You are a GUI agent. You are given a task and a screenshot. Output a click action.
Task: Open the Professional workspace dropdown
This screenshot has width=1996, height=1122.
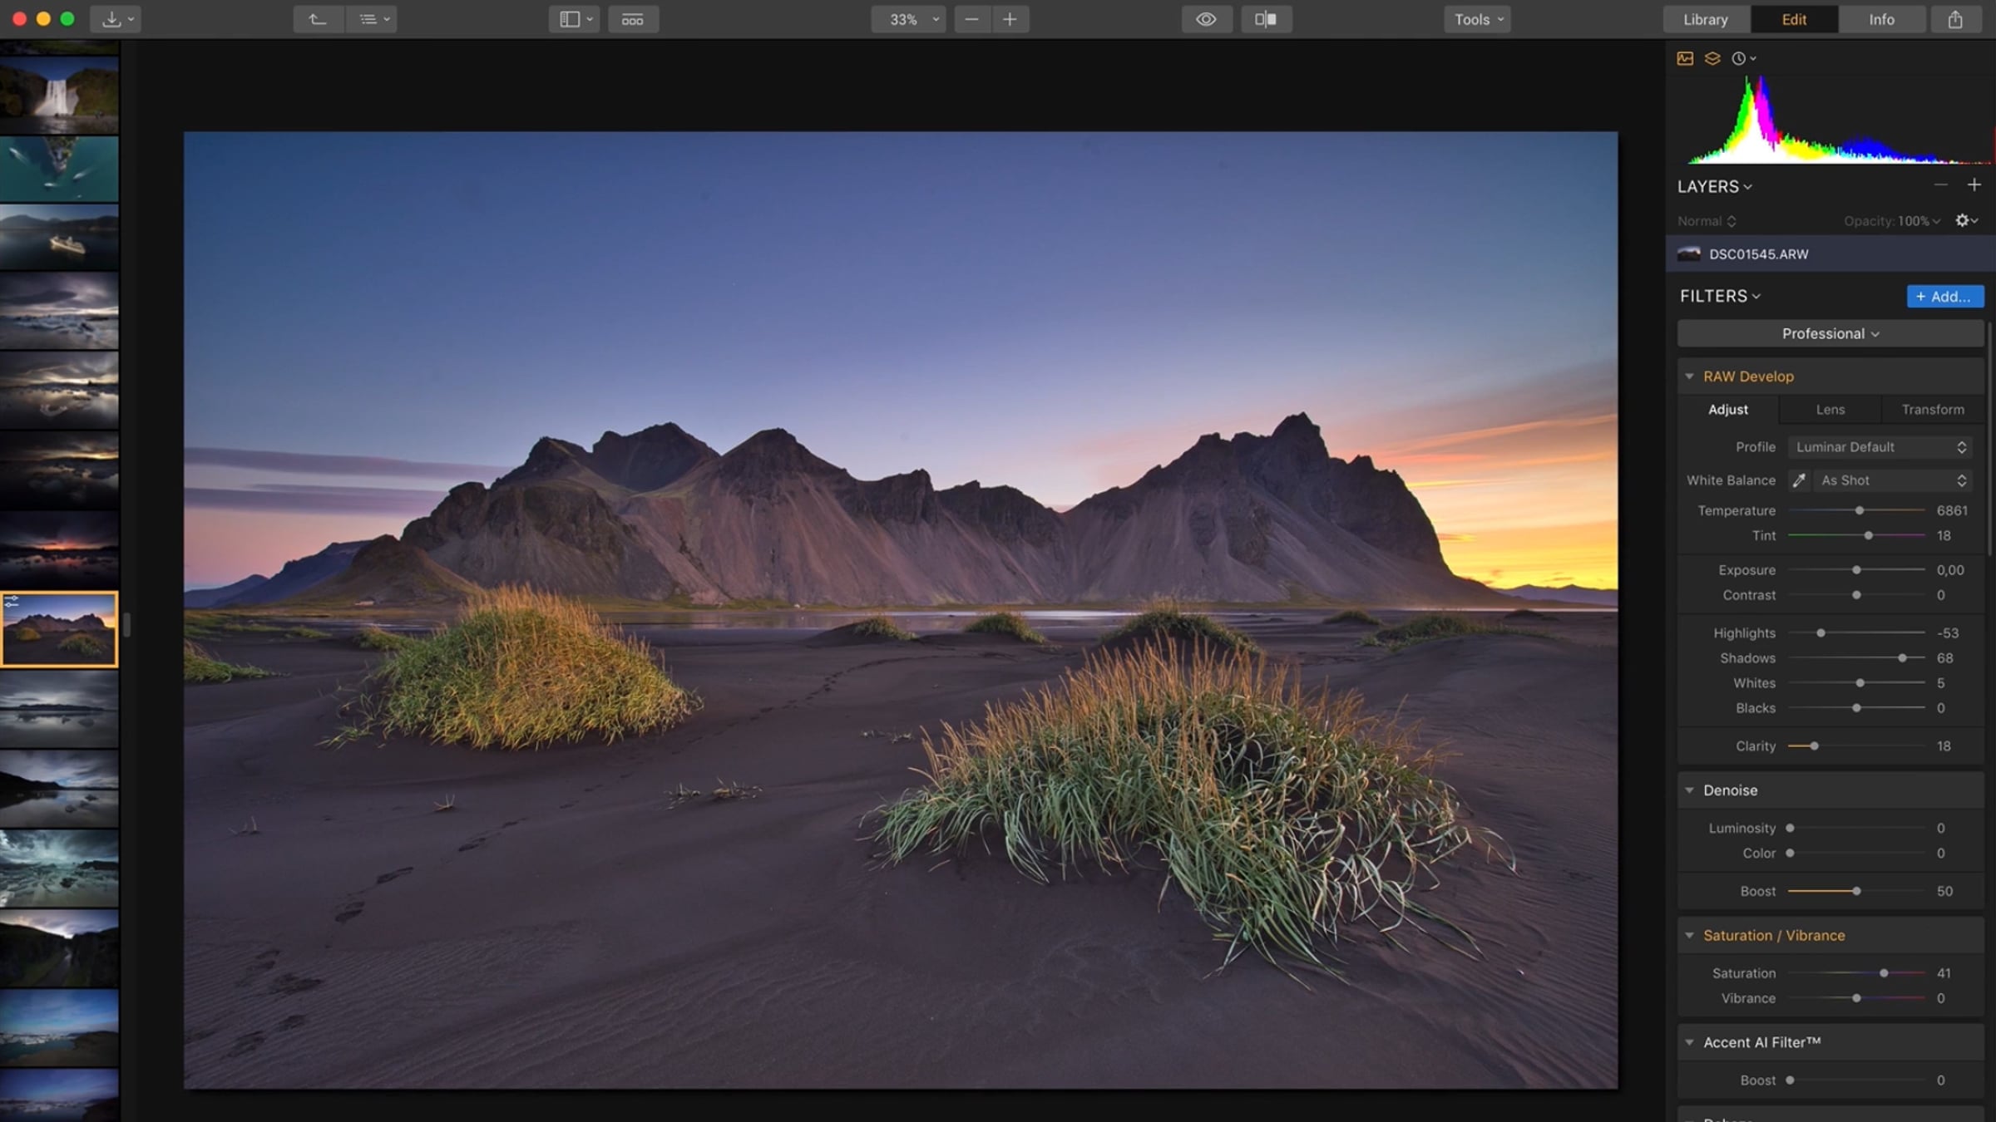1830,333
